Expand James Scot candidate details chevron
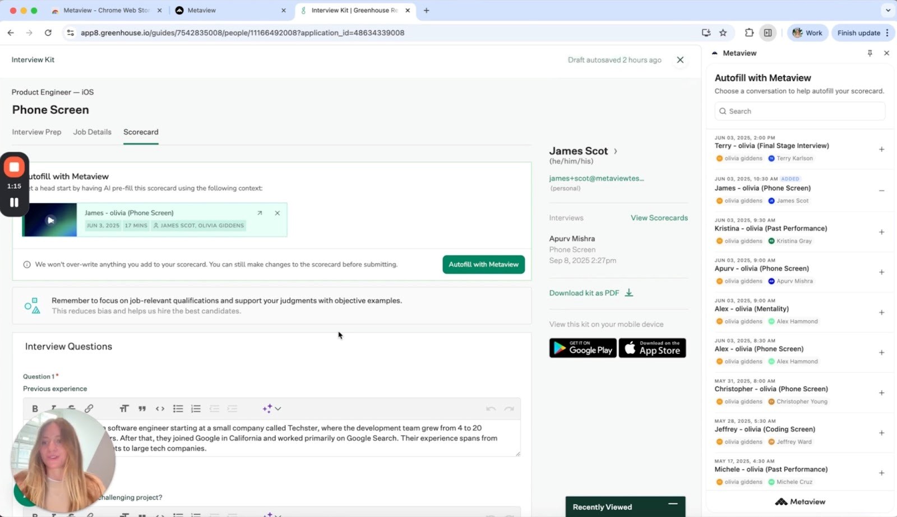Screen dimensions: 897x517 (x=616, y=151)
